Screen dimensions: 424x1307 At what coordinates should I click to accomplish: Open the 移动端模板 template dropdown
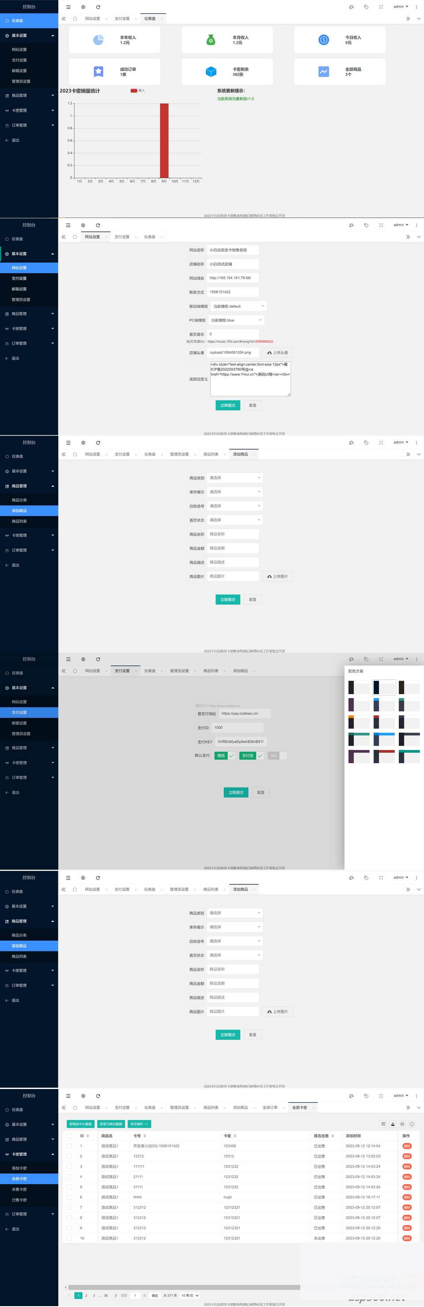pos(238,306)
